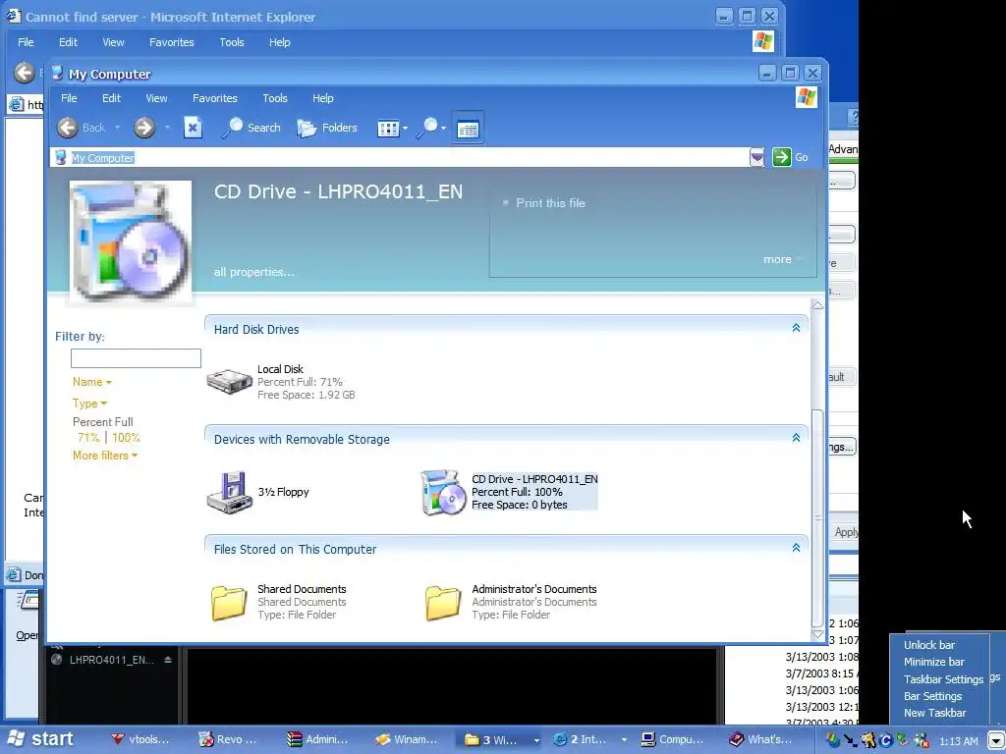The width and height of the screenshot is (1006, 754).
Task: Open the magnifier icon dropdown arrow
Action: coord(443,129)
